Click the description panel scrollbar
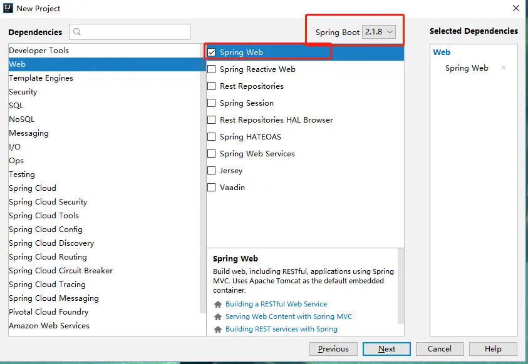528x364 pixels. [401, 286]
